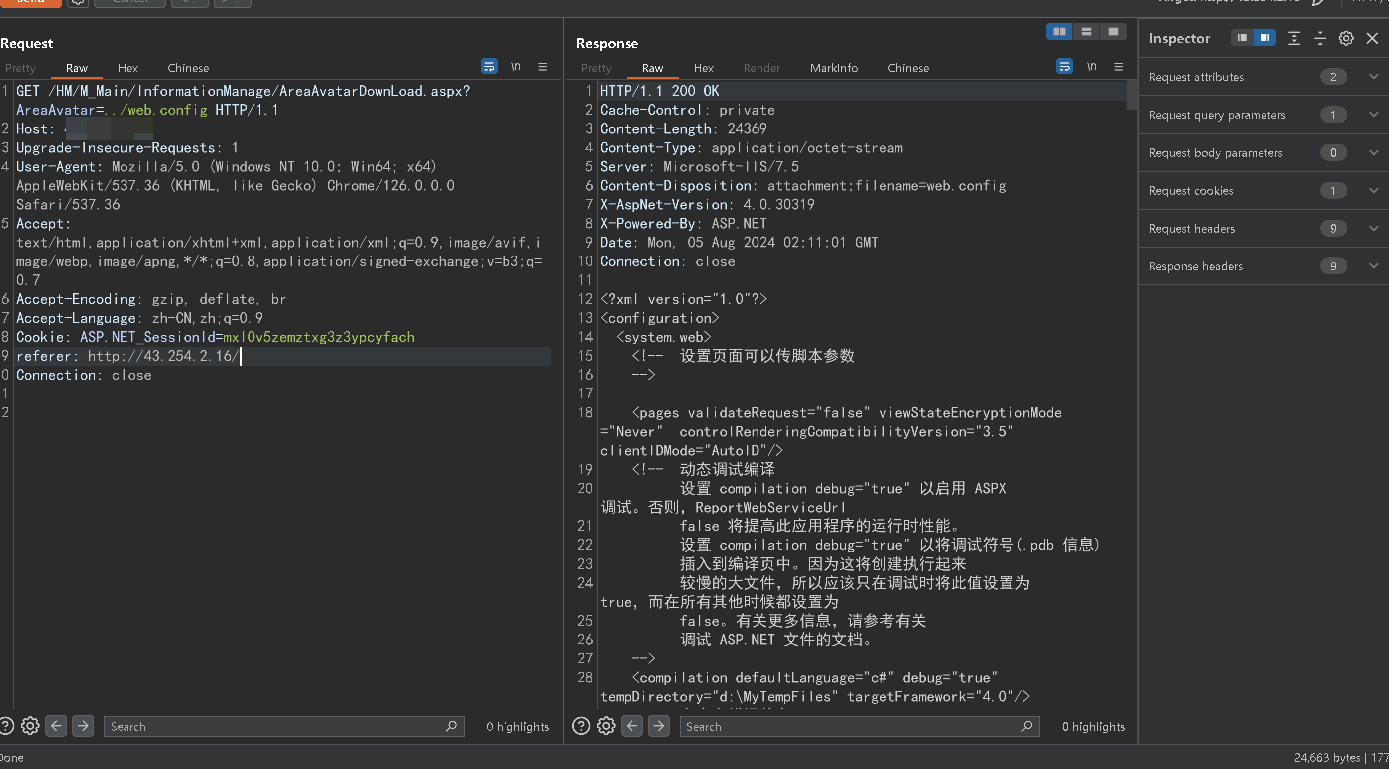The width and height of the screenshot is (1389, 769).
Task: Expand Response headers section
Action: (x=1373, y=266)
